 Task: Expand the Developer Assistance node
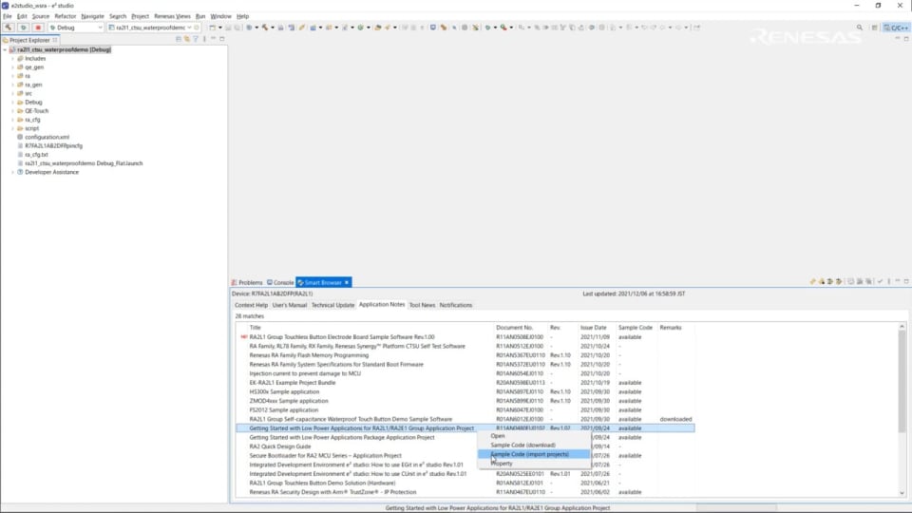click(x=13, y=172)
